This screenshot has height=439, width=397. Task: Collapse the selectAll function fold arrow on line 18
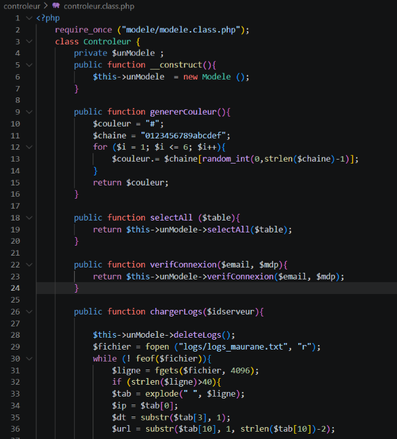(x=29, y=218)
